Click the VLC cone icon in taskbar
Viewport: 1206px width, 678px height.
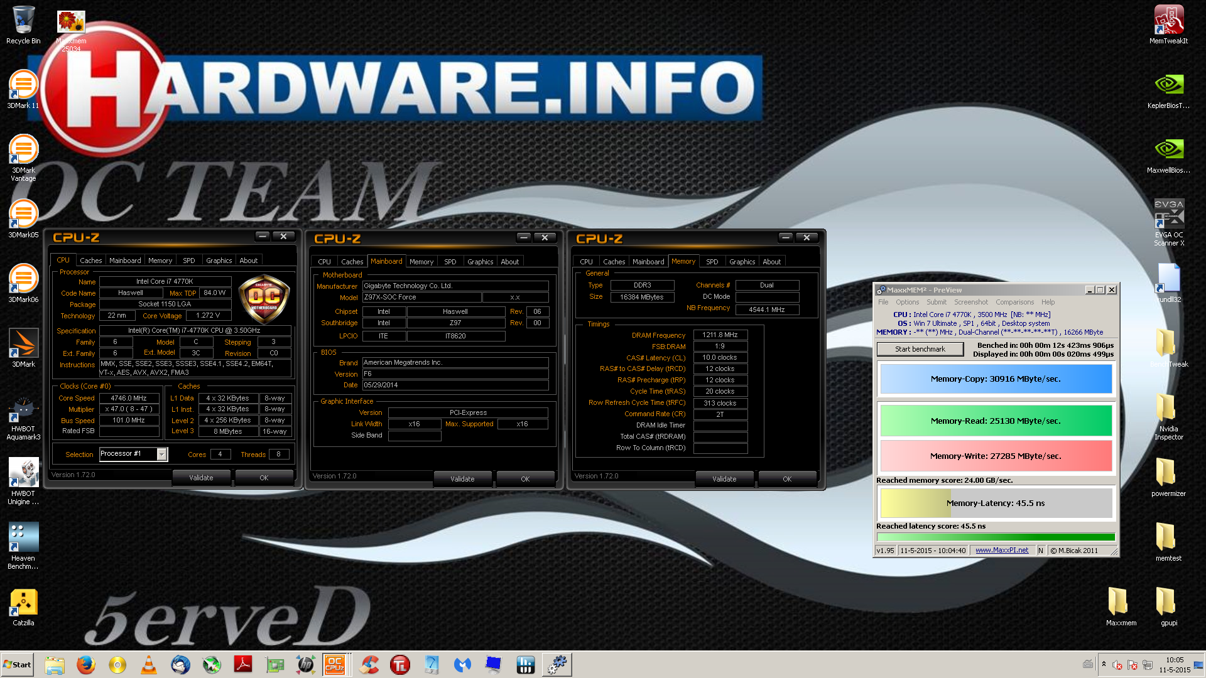click(149, 664)
